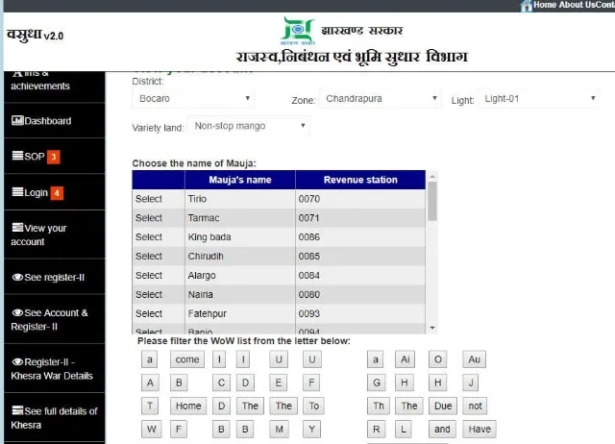Open Variety land dropdown
This screenshot has height=444, width=615.
click(x=250, y=126)
